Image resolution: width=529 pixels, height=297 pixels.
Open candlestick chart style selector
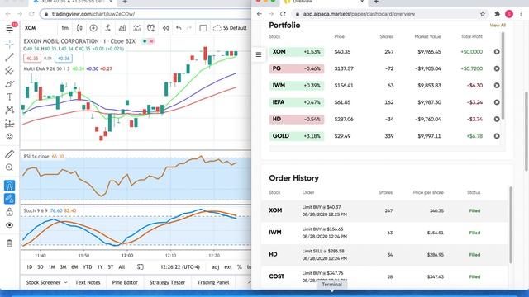click(79, 28)
